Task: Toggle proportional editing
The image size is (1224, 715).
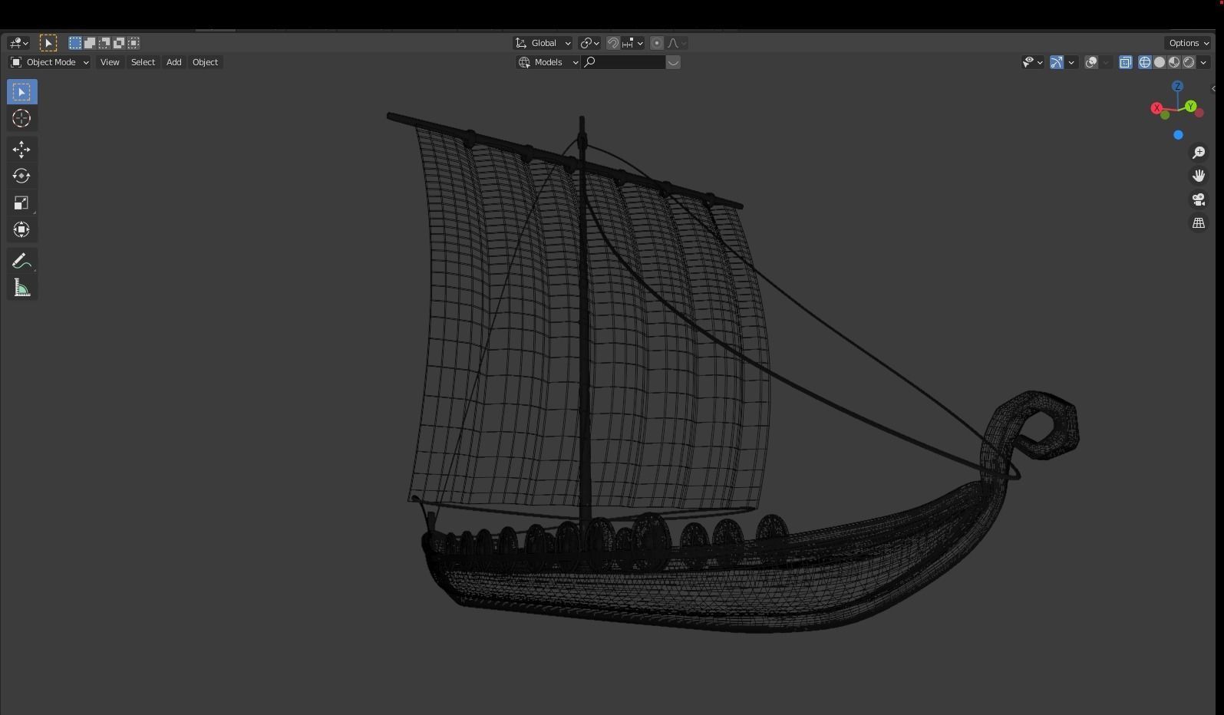Action: pyautogui.click(x=657, y=43)
